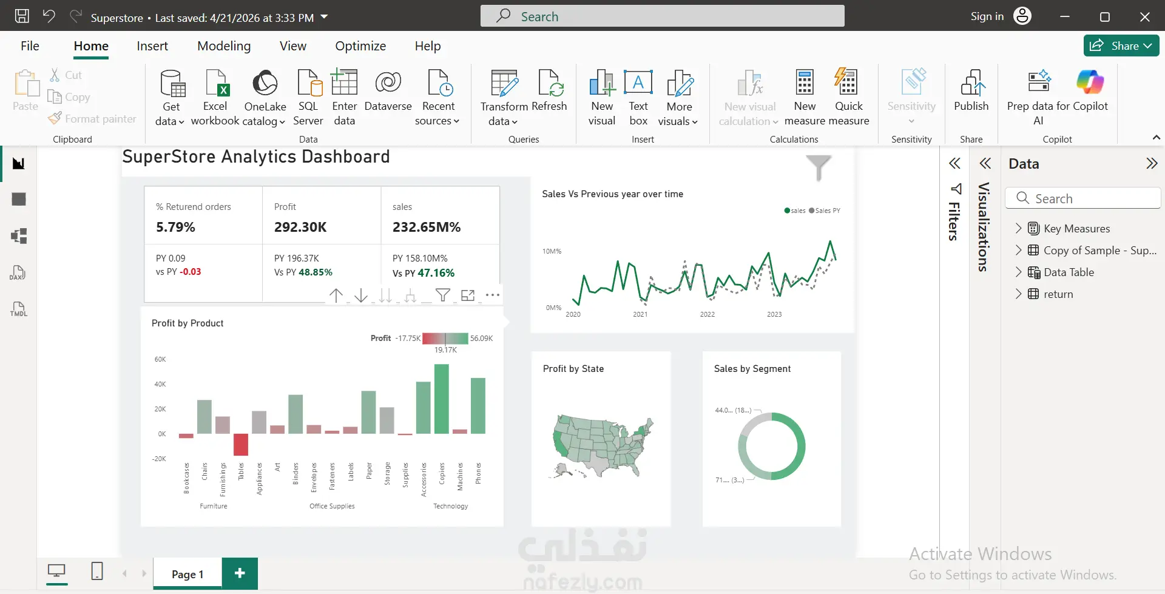Click the Format painter tool
1165x594 pixels.
pos(92,119)
